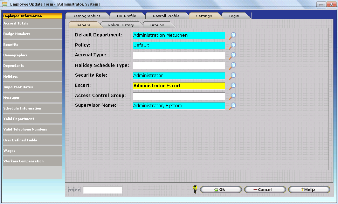The height and width of the screenshot is (204, 338).
Task: Switch to the HR Profile tab
Action: tap(126, 16)
